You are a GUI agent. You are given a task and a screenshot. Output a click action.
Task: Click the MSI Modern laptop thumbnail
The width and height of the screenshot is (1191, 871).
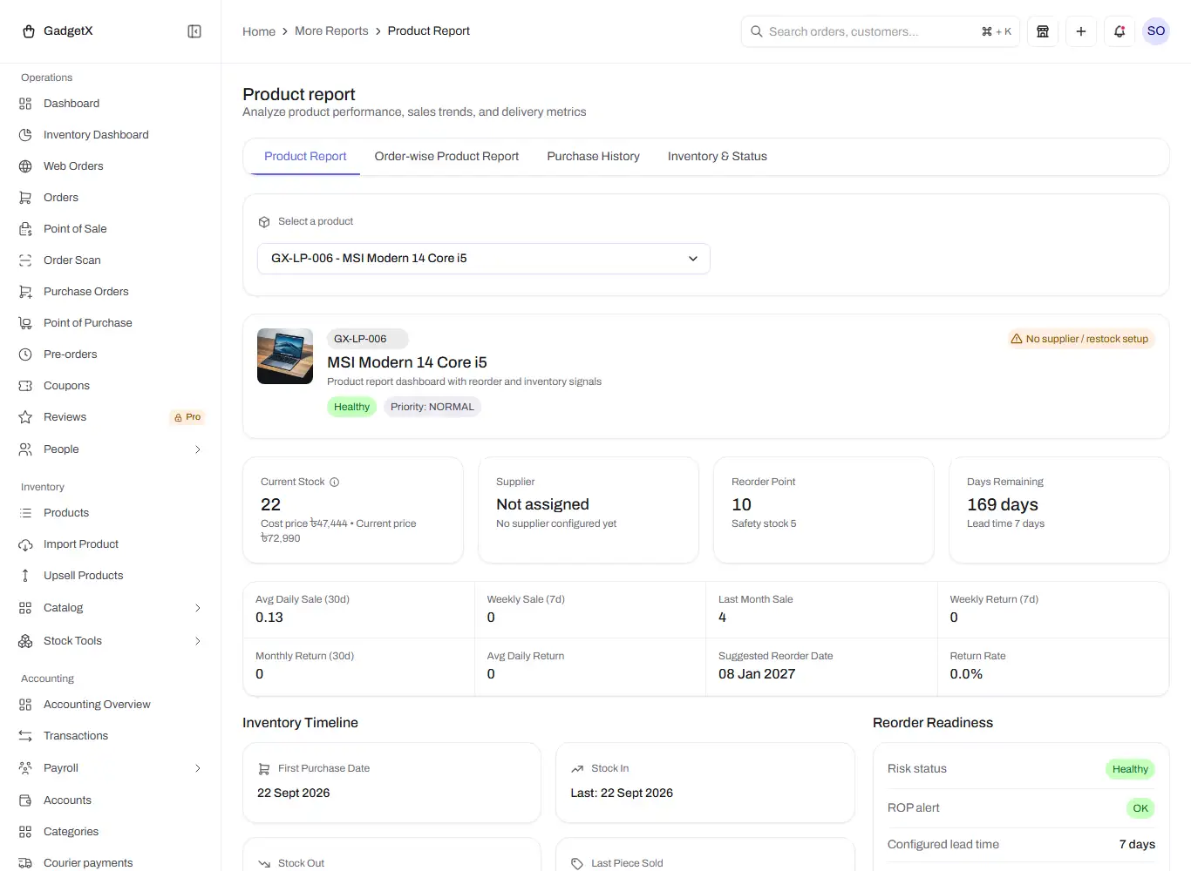click(285, 356)
